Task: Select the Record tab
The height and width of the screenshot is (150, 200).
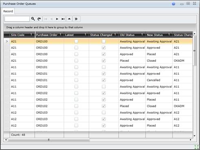Action: pos(8,11)
